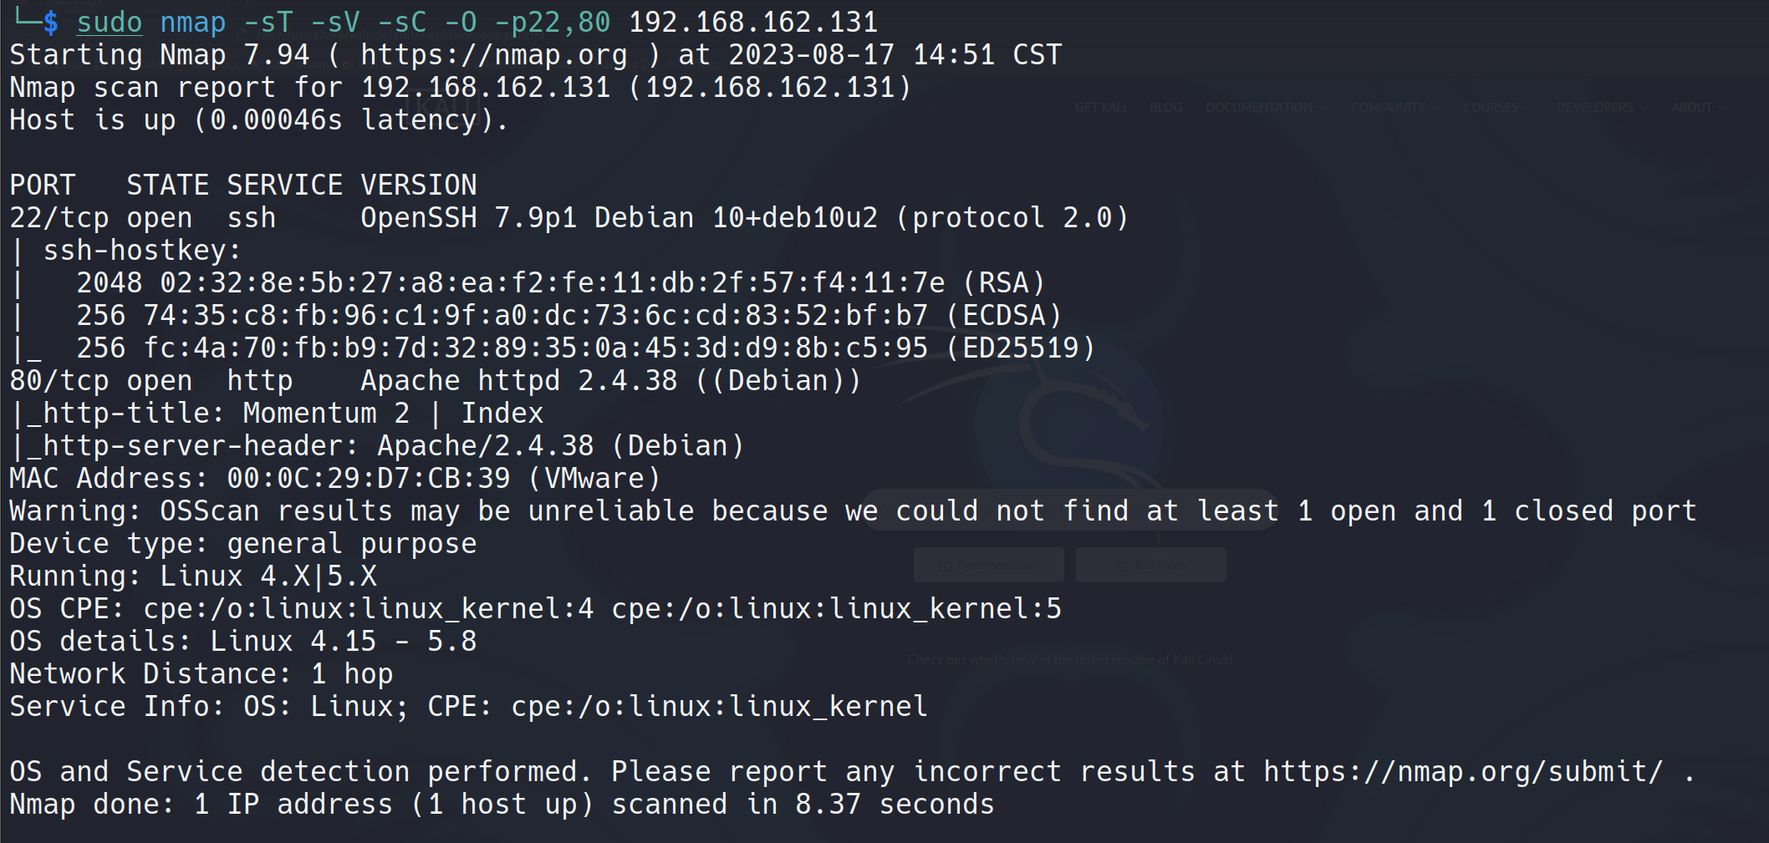Image resolution: width=1769 pixels, height=843 pixels.
Task: Click the gear icon on the Kali Tools button
Action: pos(1122,566)
